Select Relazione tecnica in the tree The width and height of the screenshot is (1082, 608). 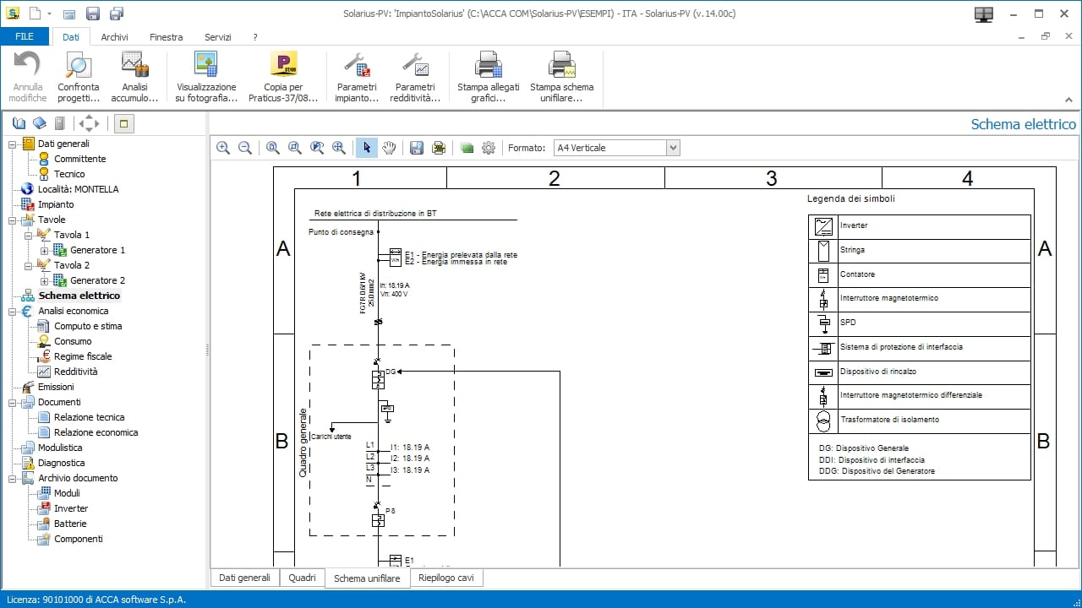[89, 417]
